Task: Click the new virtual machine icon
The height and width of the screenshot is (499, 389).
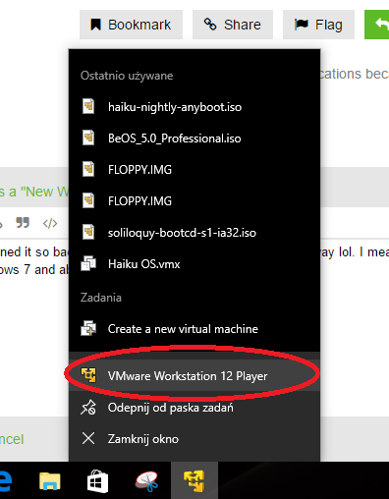Action: point(88,328)
